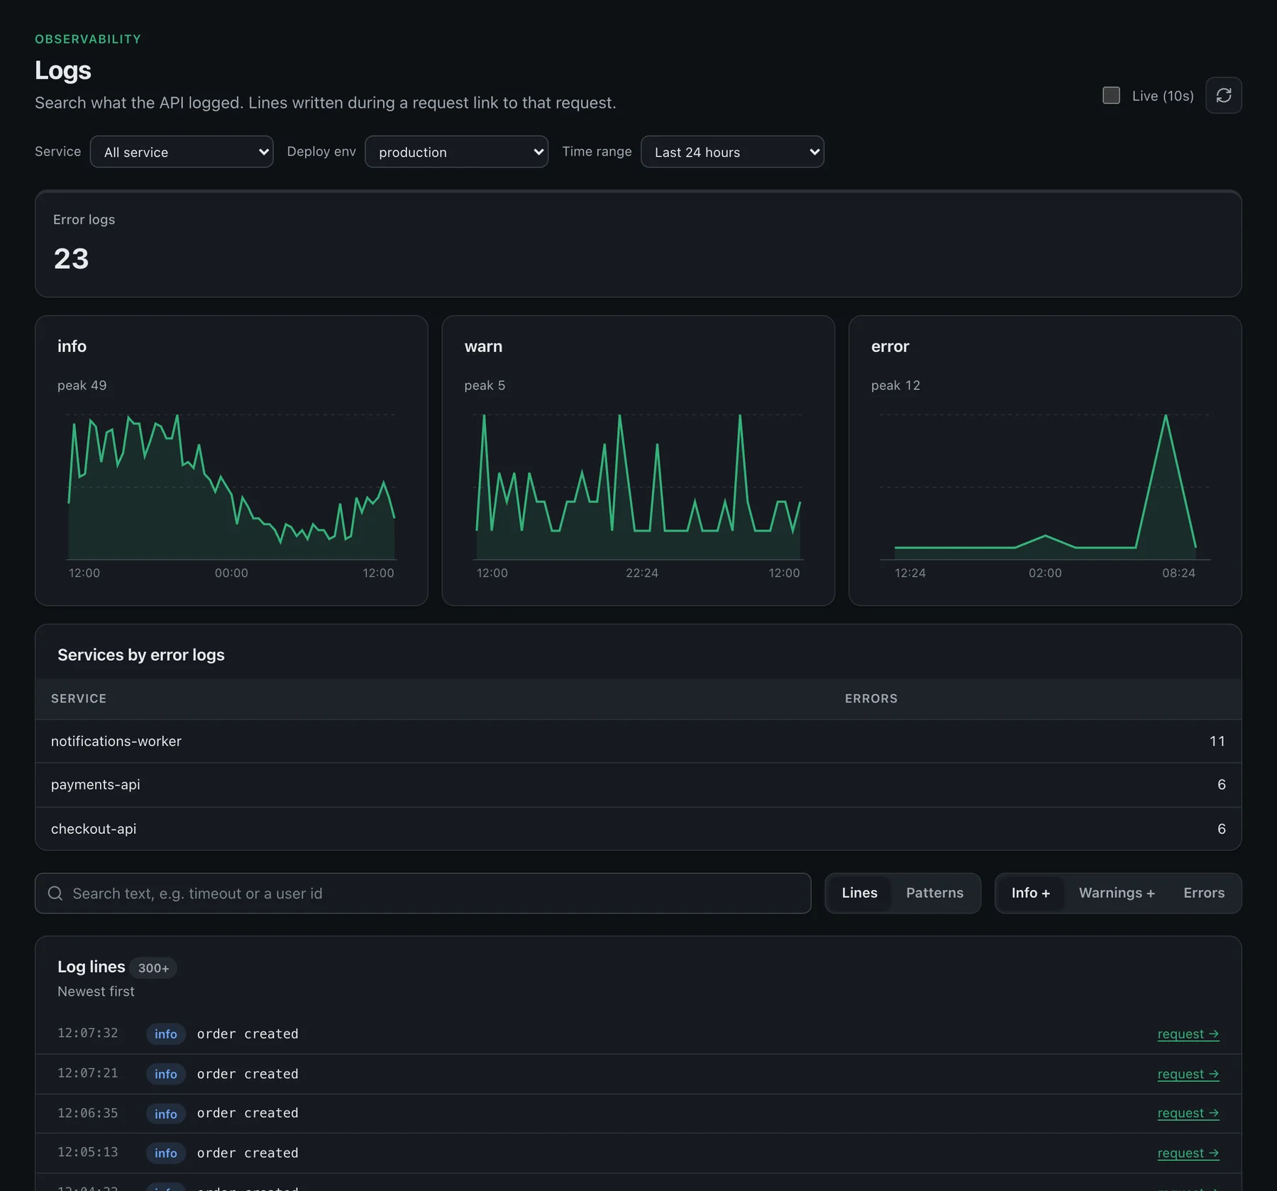Select the Info + level filter

pyautogui.click(x=1030, y=893)
